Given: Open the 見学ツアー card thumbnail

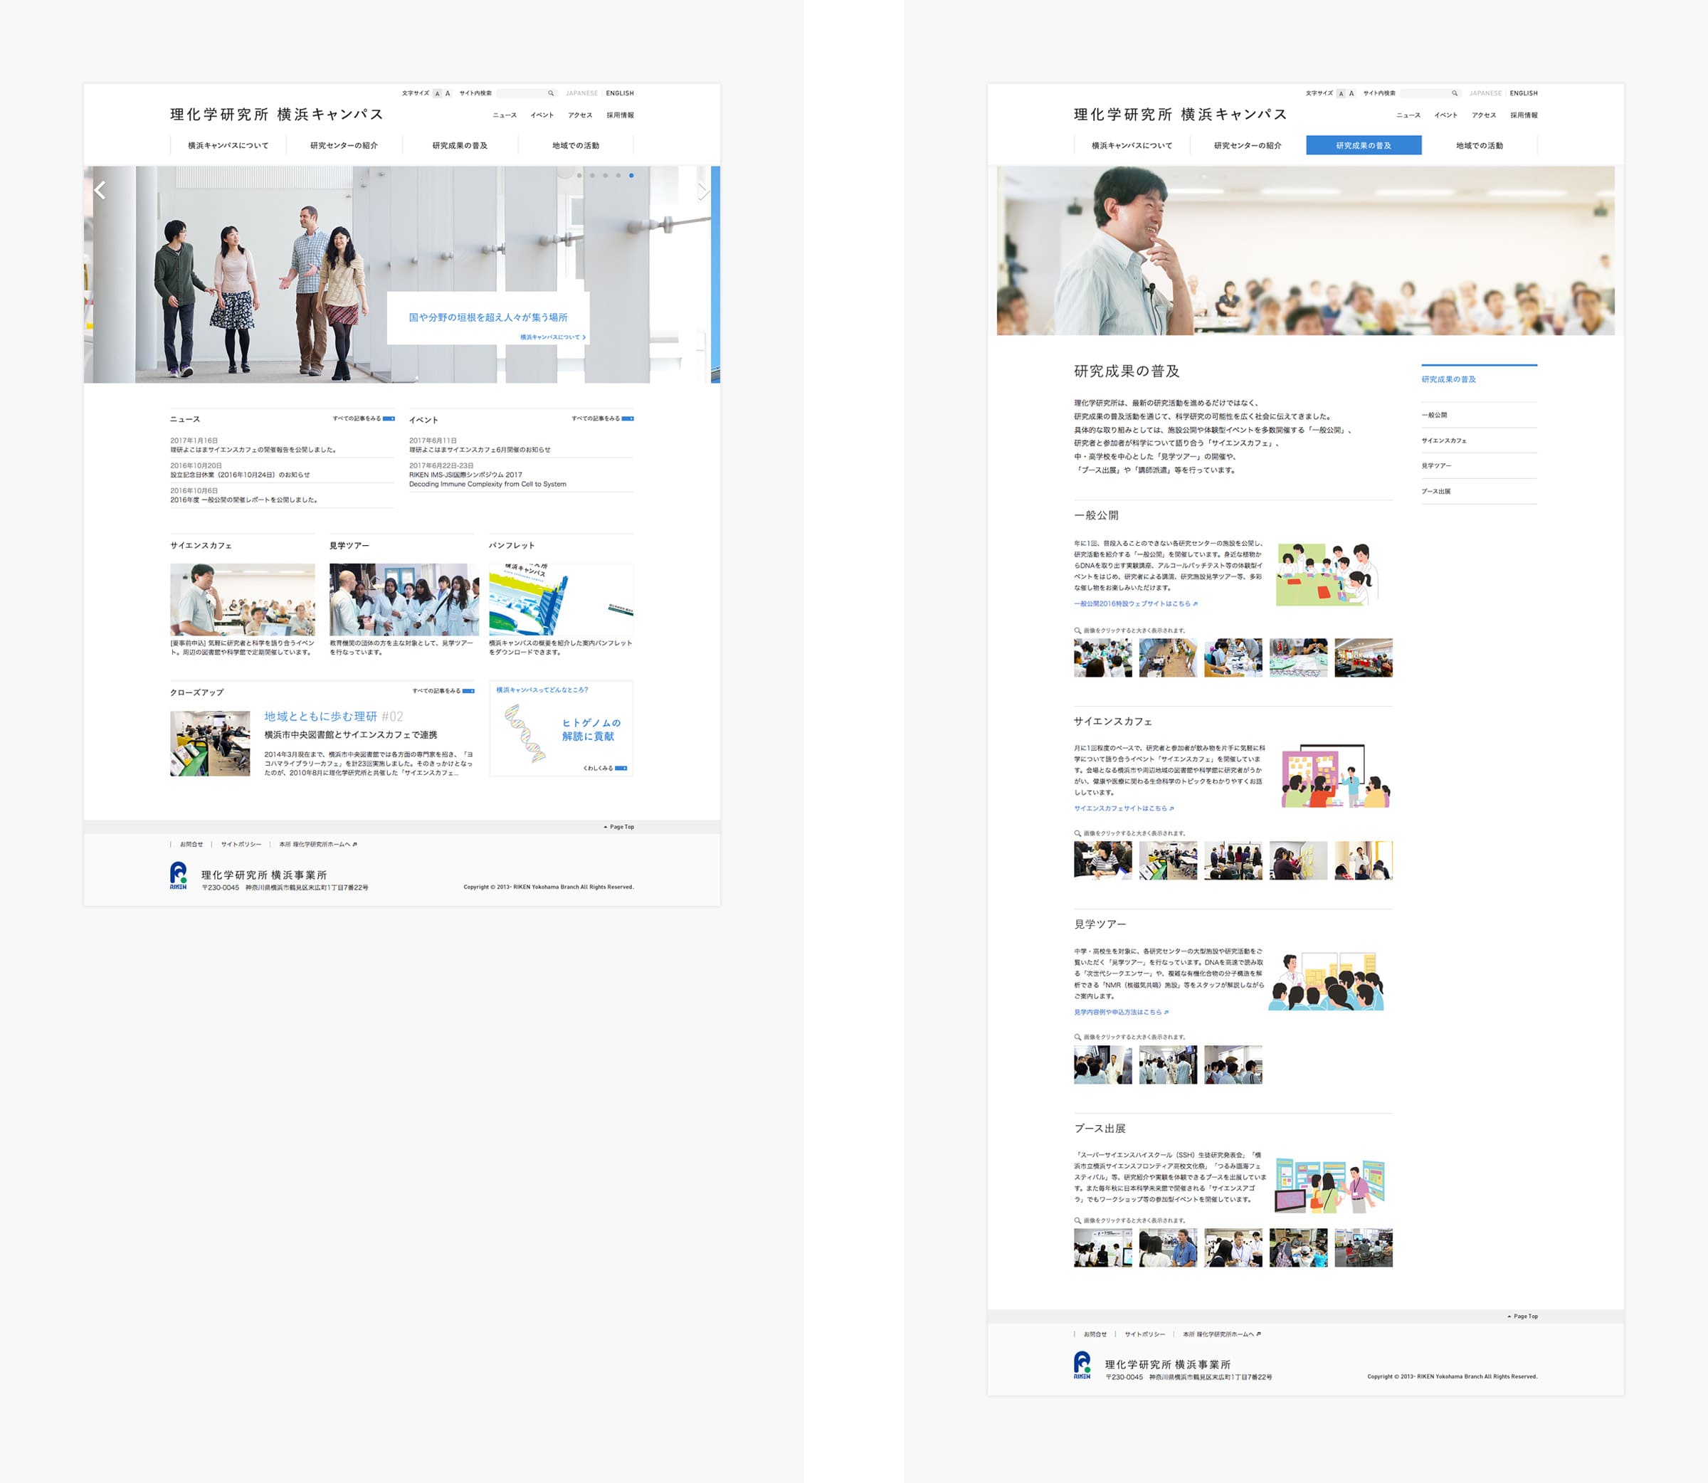Looking at the screenshot, I should pyautogui.click(x=404, y=600).
